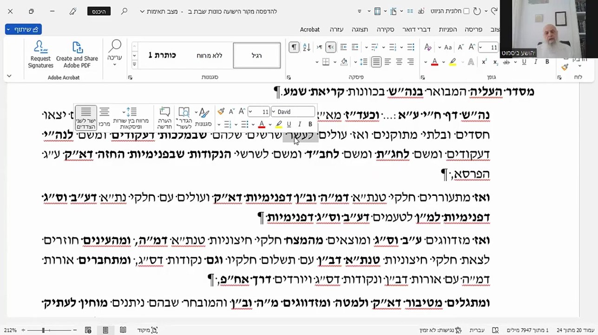Select the רגיל style

click(256, 55)
